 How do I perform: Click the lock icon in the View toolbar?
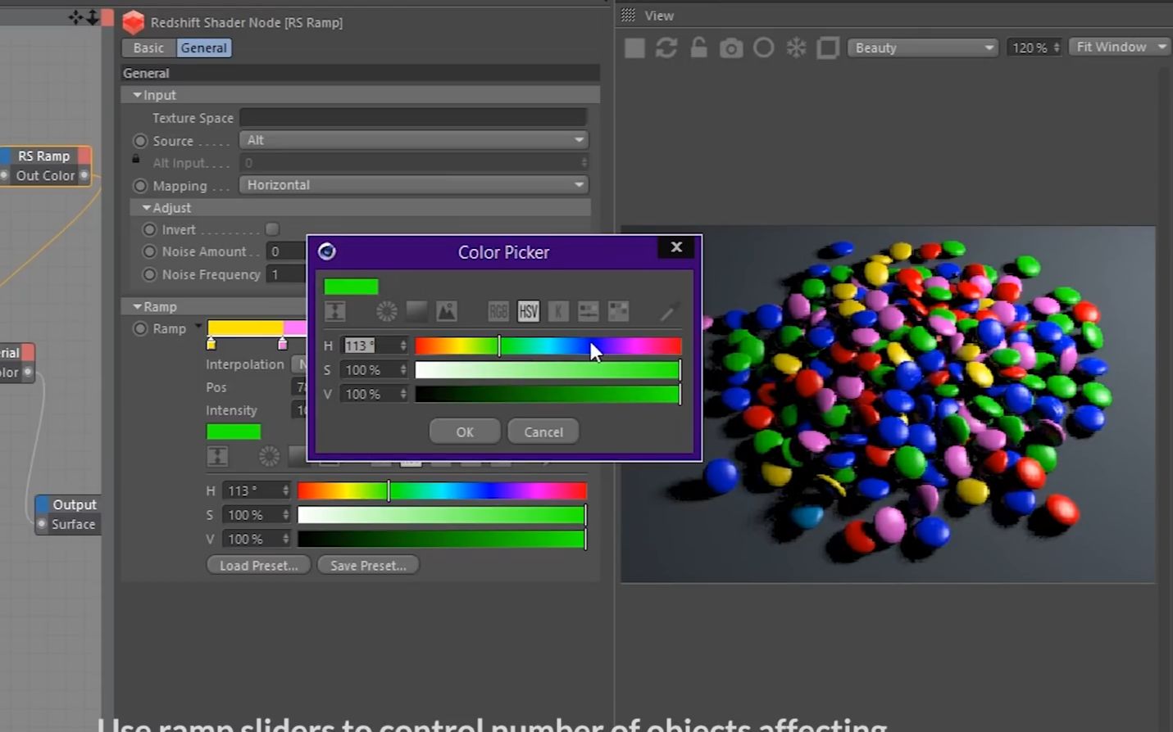(x=698, y=47)
